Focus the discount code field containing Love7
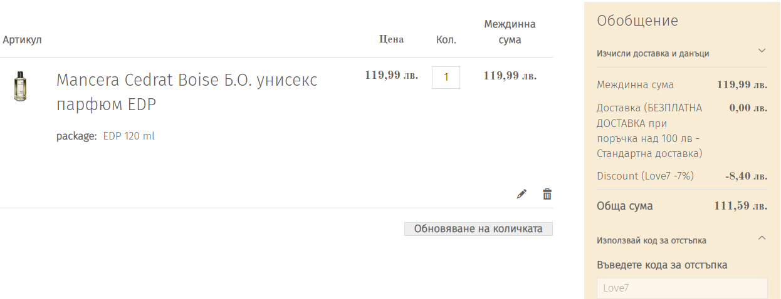 pos(682,288)
